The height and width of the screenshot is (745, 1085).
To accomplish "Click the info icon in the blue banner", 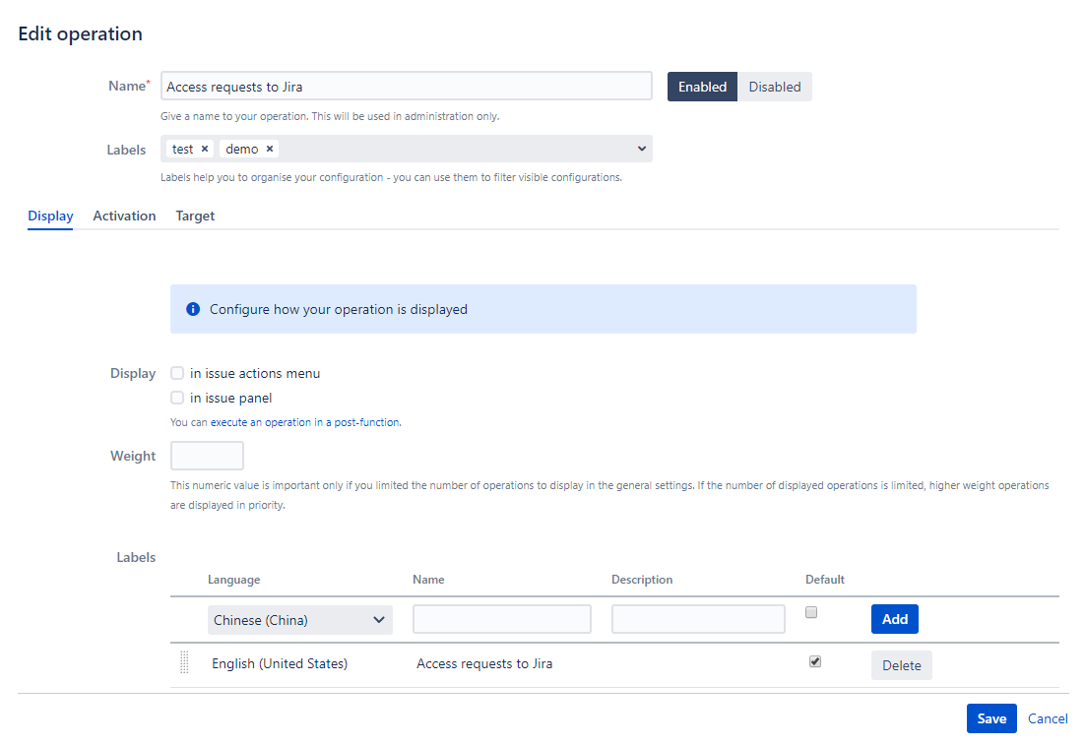I will (193, 308).
